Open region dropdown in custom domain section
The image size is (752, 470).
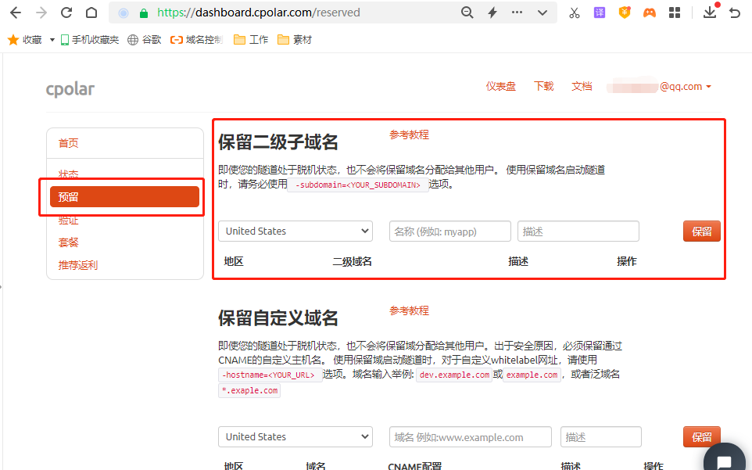pos(295,437)
